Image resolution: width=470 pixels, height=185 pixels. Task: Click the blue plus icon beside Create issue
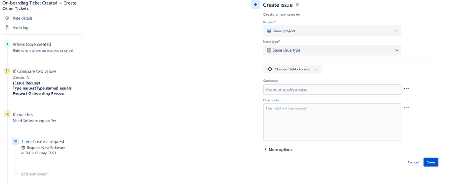pos(255,5)
